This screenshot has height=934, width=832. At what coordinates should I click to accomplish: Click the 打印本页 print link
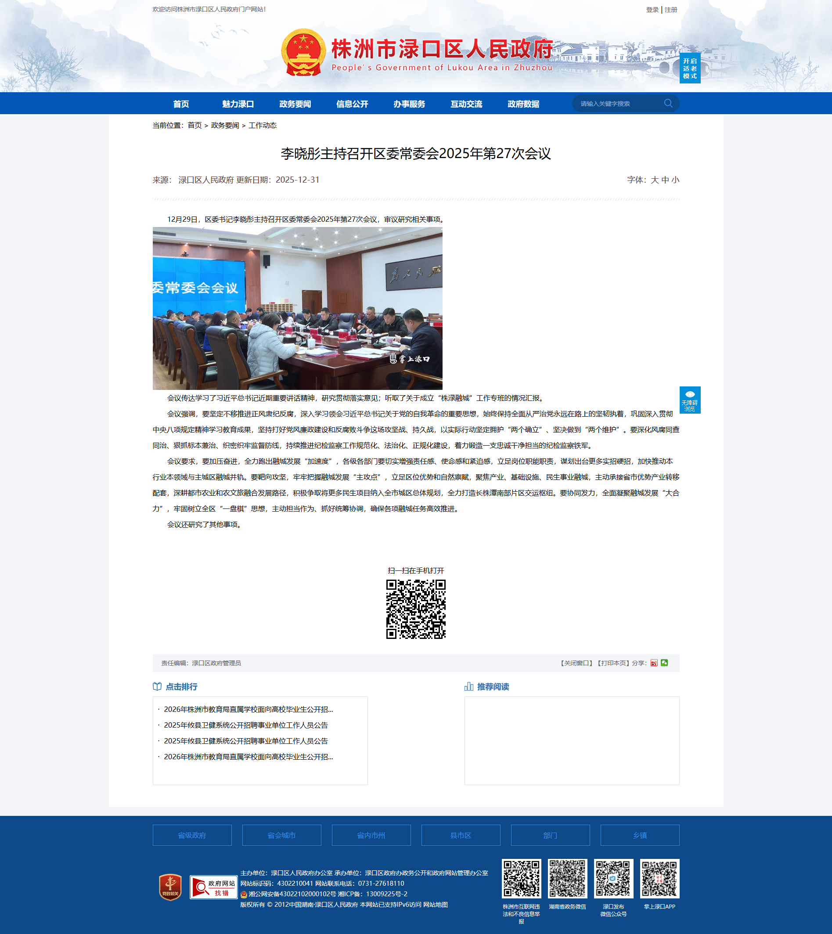[613, 663]
